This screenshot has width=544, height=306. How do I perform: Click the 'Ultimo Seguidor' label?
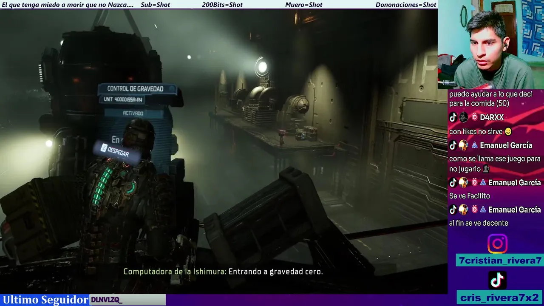tap(45, 300)
